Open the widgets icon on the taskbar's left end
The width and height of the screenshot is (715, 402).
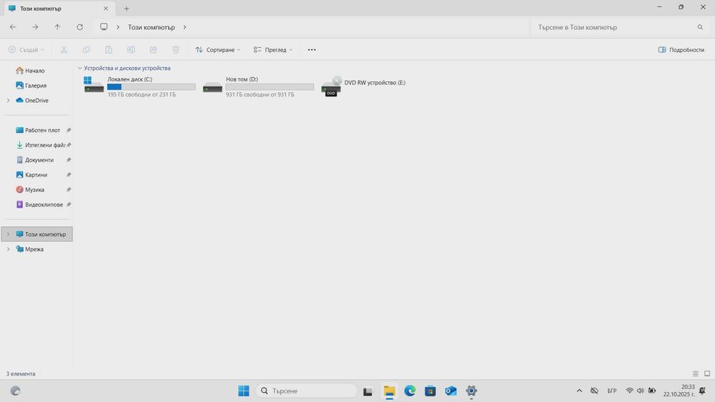[15, 391]
